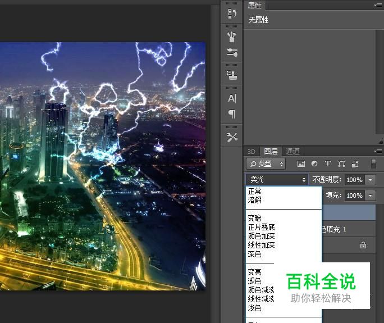This screenshot has height=323, width=384.
Task: Choose 浅色 blend mode
Action: coord(254,308)
